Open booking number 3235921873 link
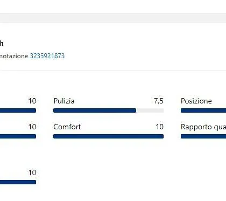 tap(47, 56)
